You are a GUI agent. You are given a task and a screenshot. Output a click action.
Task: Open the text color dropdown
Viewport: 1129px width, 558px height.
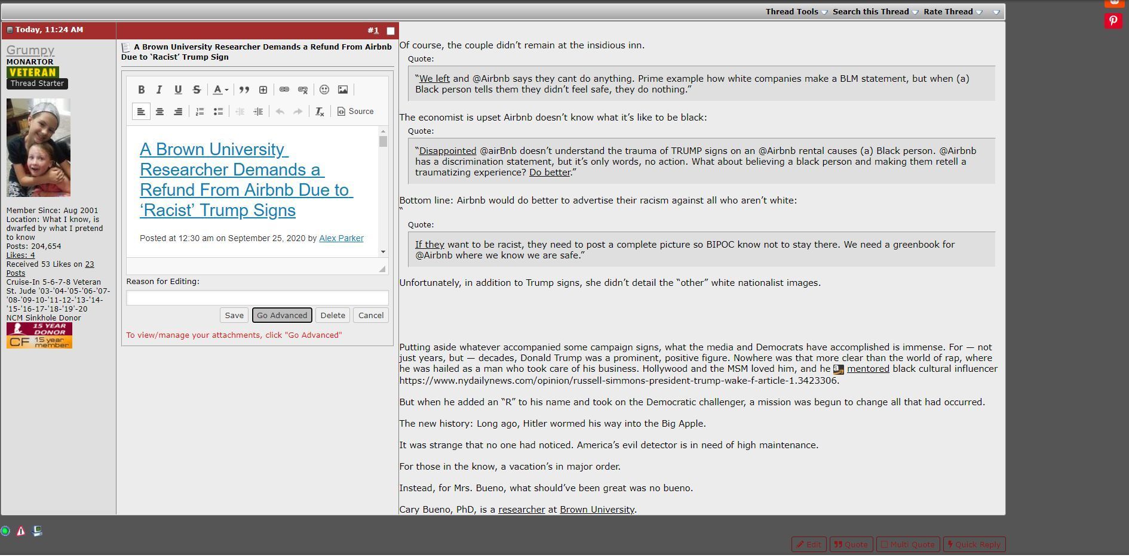(220, 90)
